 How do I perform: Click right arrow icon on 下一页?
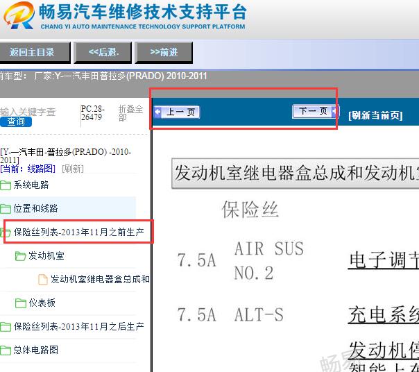(x=335, y=111)
